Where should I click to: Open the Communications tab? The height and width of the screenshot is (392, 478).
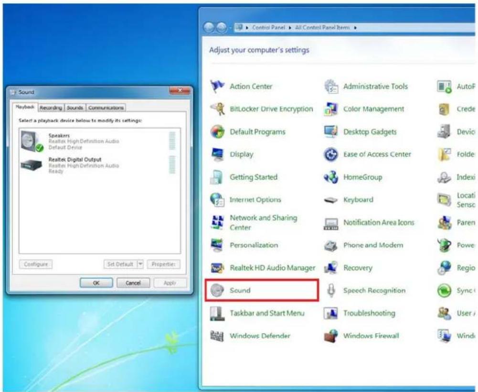click(106, 108)
